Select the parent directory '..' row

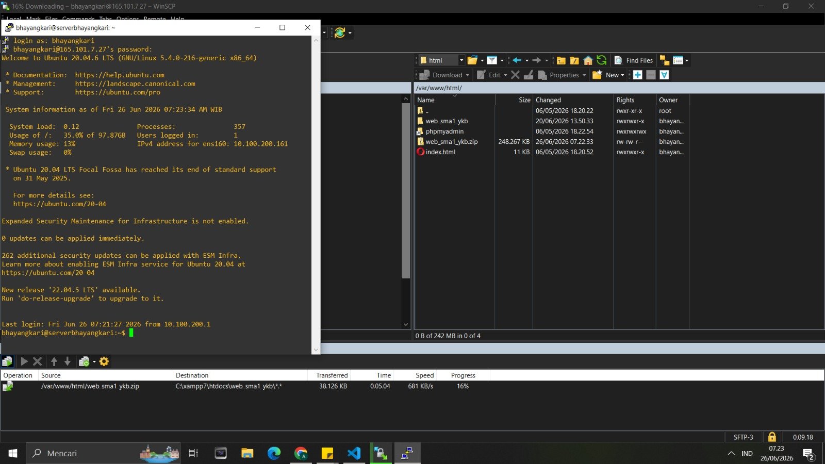point(552,111)
